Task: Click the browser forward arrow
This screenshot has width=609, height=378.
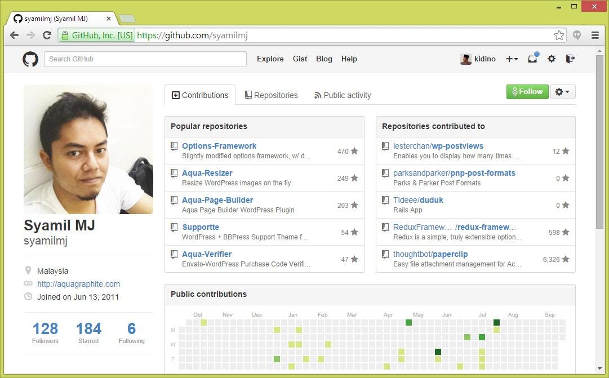Action: coord(30,35)
